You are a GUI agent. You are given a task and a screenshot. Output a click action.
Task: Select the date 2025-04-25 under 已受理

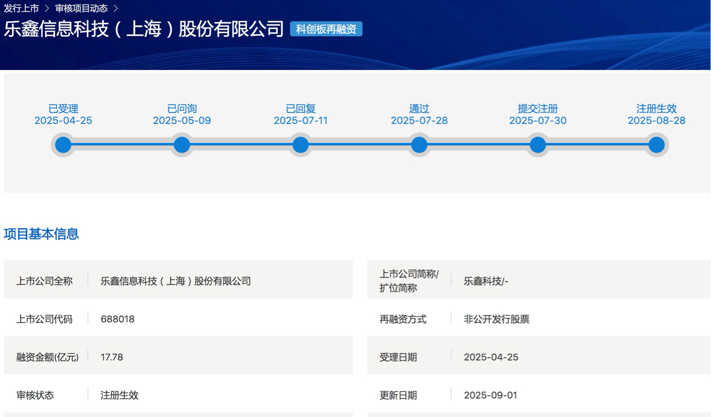63,121
